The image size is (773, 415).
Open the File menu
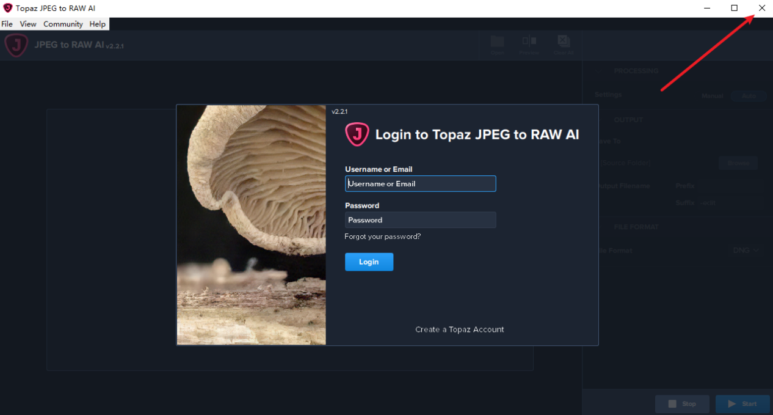(7, 24)
